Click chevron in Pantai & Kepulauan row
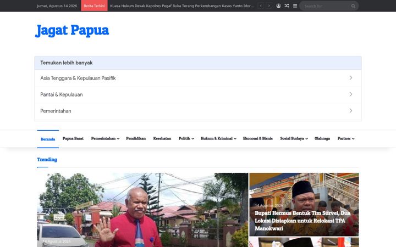396x247 pixels. 351,94
